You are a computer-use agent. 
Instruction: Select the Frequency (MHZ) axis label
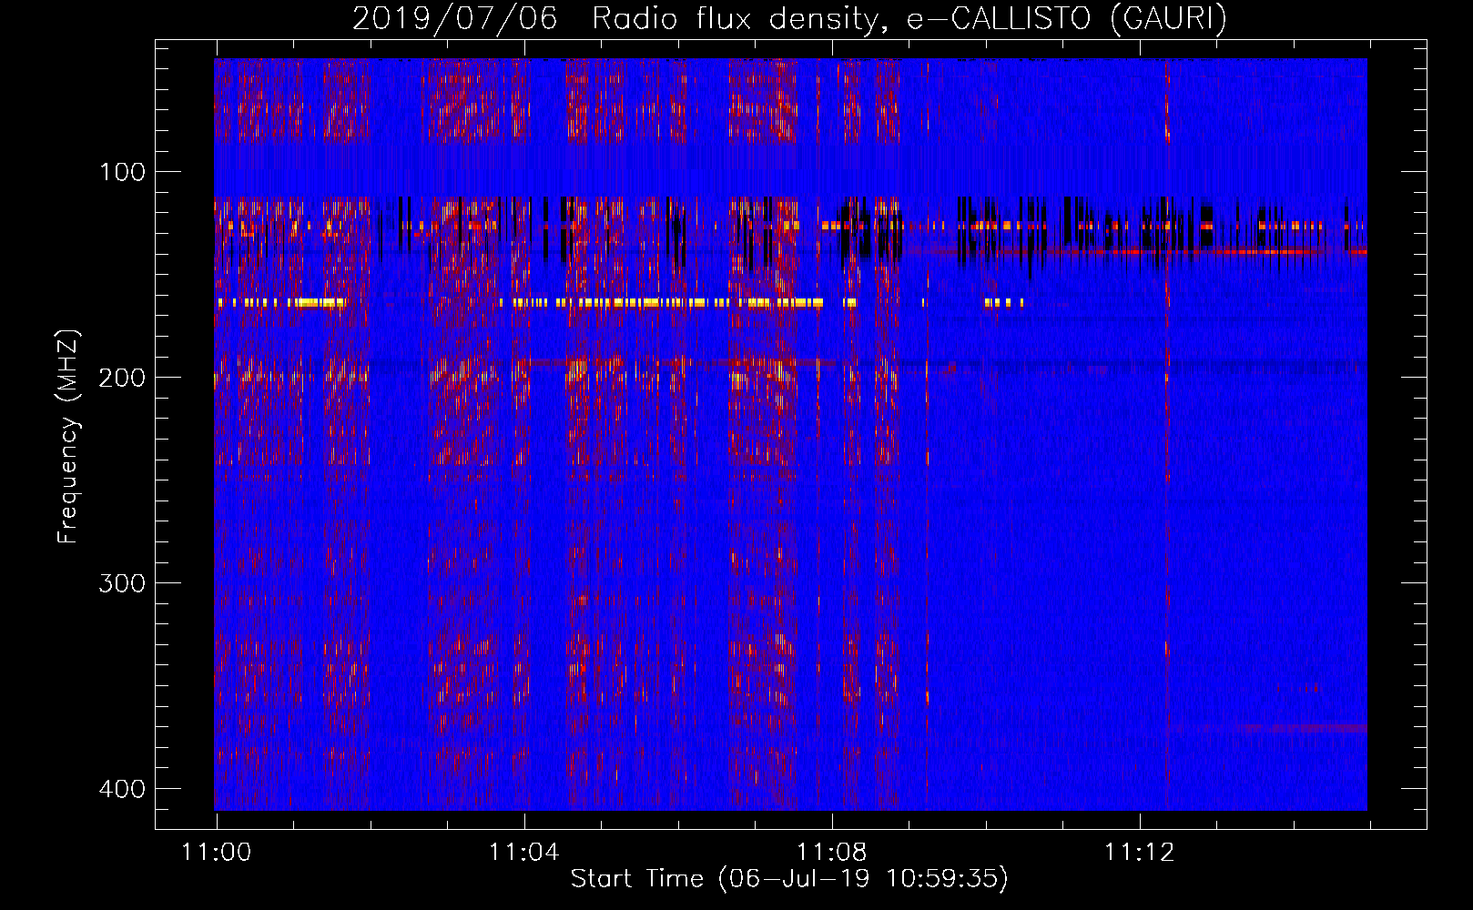pos(68,436)
